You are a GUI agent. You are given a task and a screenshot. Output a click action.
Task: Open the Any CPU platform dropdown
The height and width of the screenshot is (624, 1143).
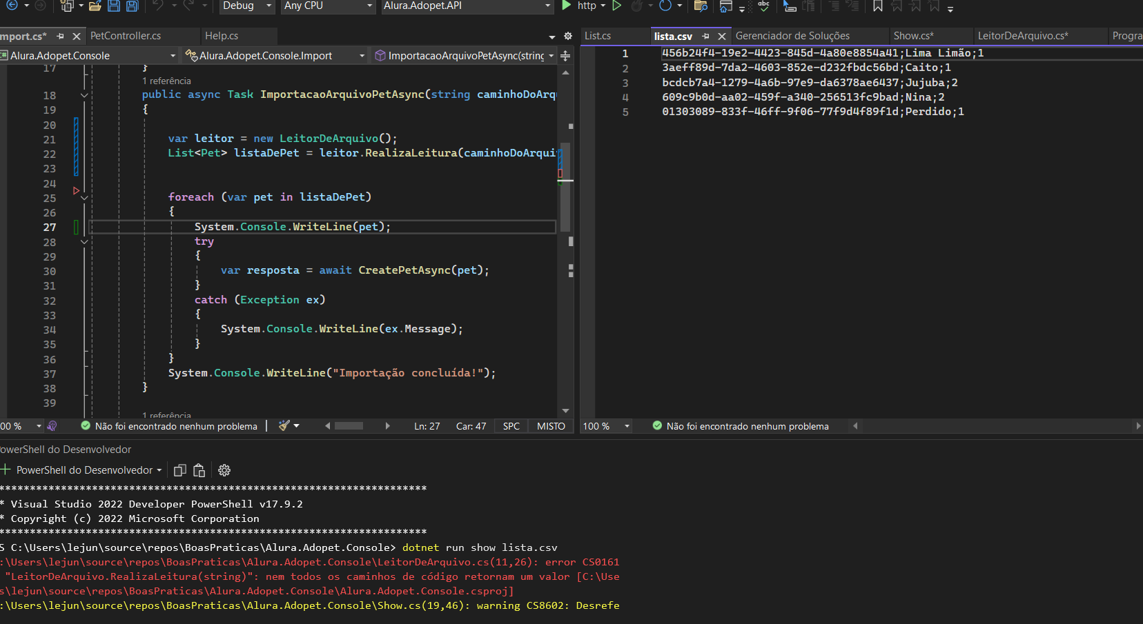pyautogui.click(x=329, y=6)
